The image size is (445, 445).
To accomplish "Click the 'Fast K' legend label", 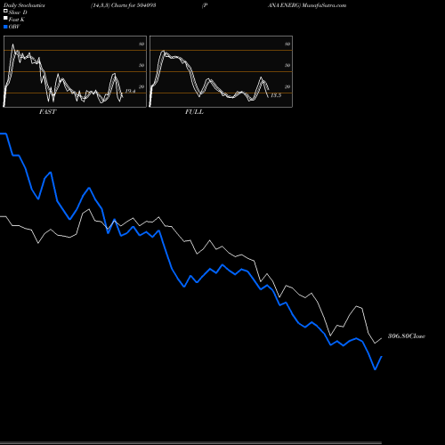I will coord(17,20).
